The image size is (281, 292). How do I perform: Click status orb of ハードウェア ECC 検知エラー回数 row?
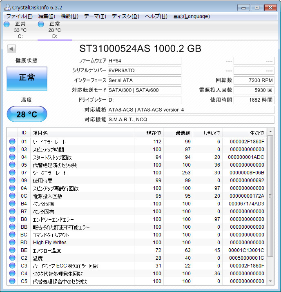(12, 265)
